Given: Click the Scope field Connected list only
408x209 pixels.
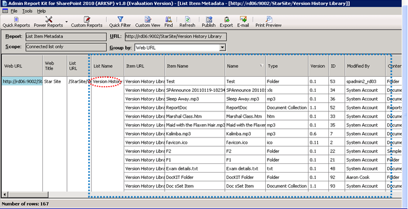Looking at the screenshot, I should [66, 47].
